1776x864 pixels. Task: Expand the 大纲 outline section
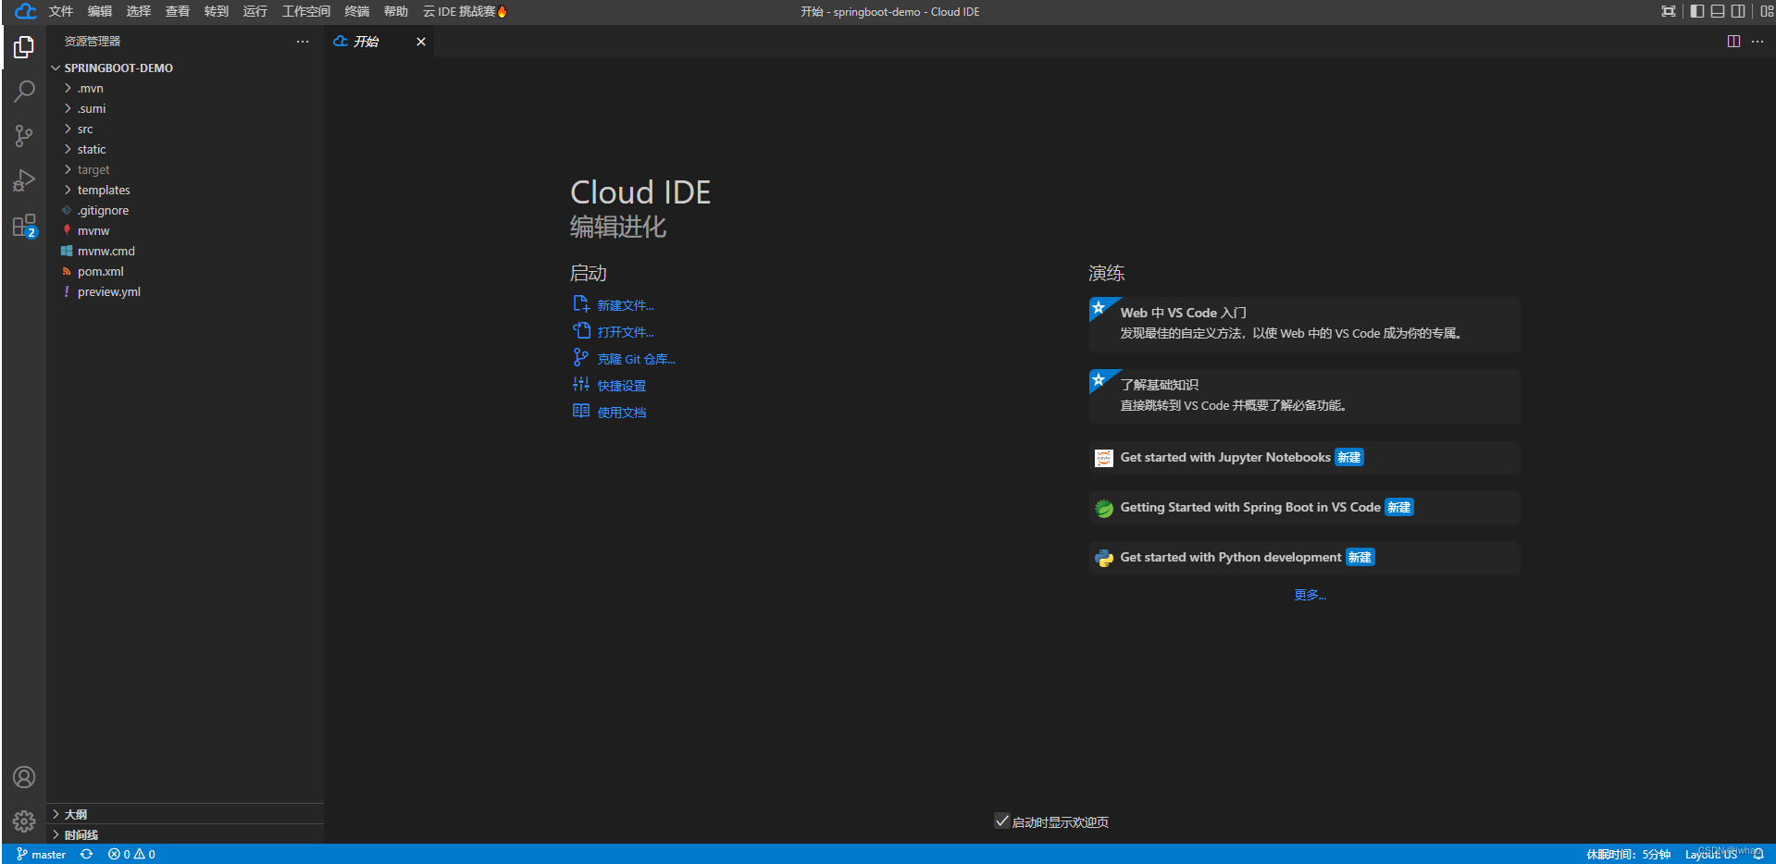185,814
